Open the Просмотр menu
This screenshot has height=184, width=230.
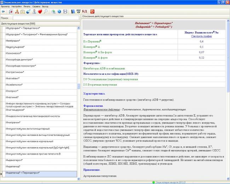pyautogui.click(x=5, y=7)
